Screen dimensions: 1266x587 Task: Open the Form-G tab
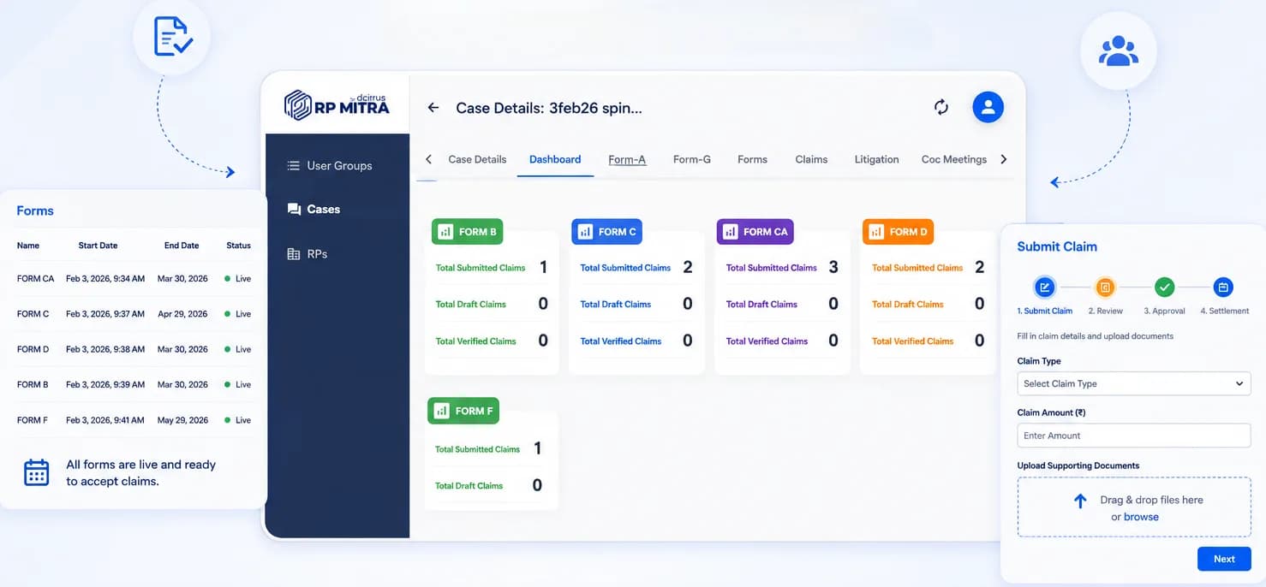692,159
